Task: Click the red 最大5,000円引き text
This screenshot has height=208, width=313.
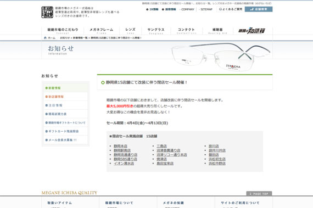Action: point(120,106)
